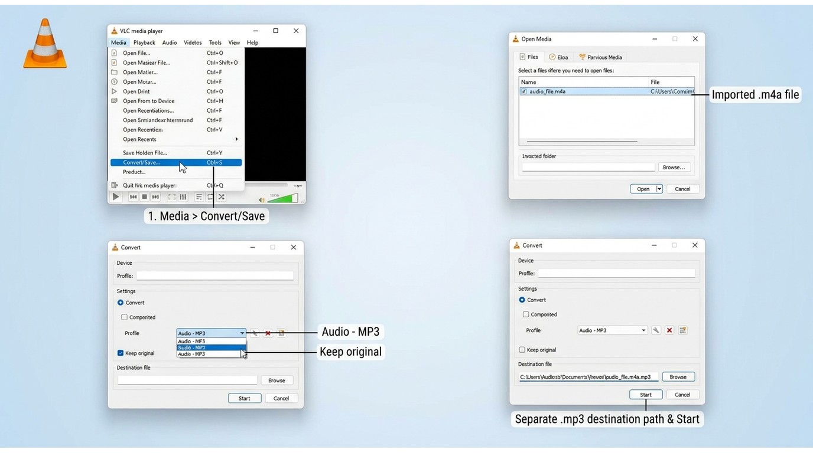Click the horizontal scrollbar in the file list
This screenshot has width=813, height=453.
click(x=582, y=142)
